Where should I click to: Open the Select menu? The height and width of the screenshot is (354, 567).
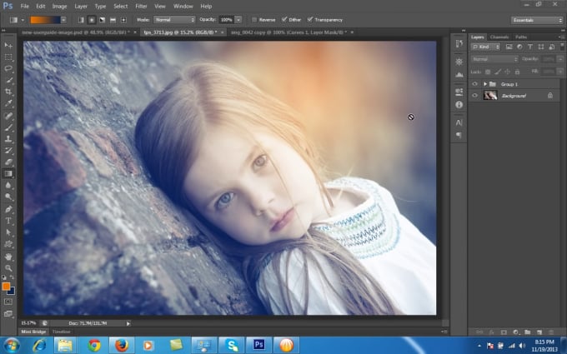click(120, 6)
